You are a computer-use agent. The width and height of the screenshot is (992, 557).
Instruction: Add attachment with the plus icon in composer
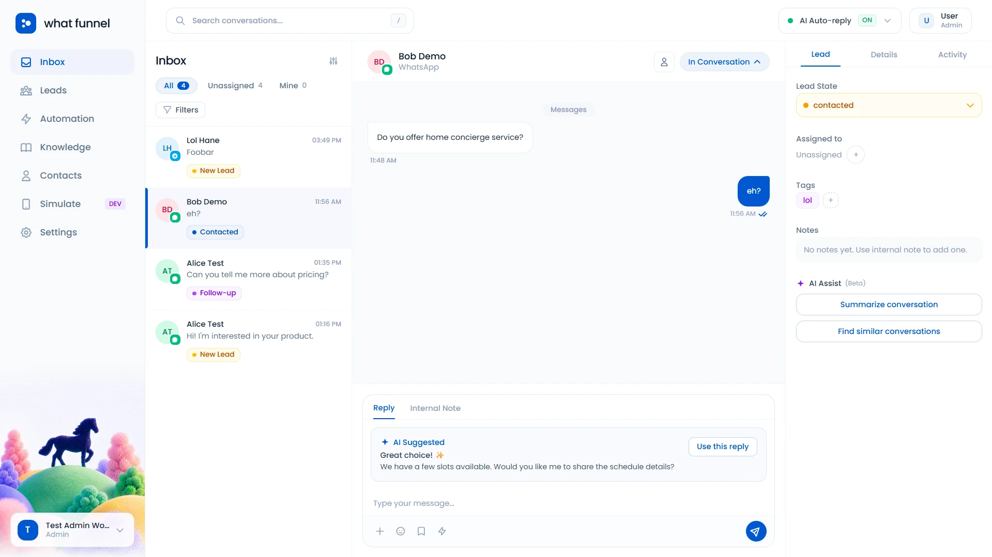click(380, 531)
